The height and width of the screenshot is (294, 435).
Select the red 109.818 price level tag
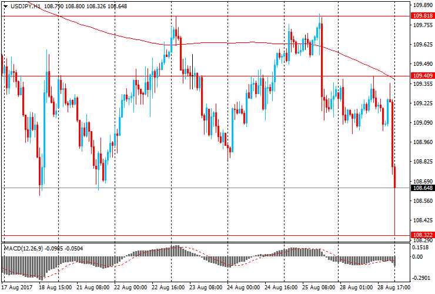[423, 16]
